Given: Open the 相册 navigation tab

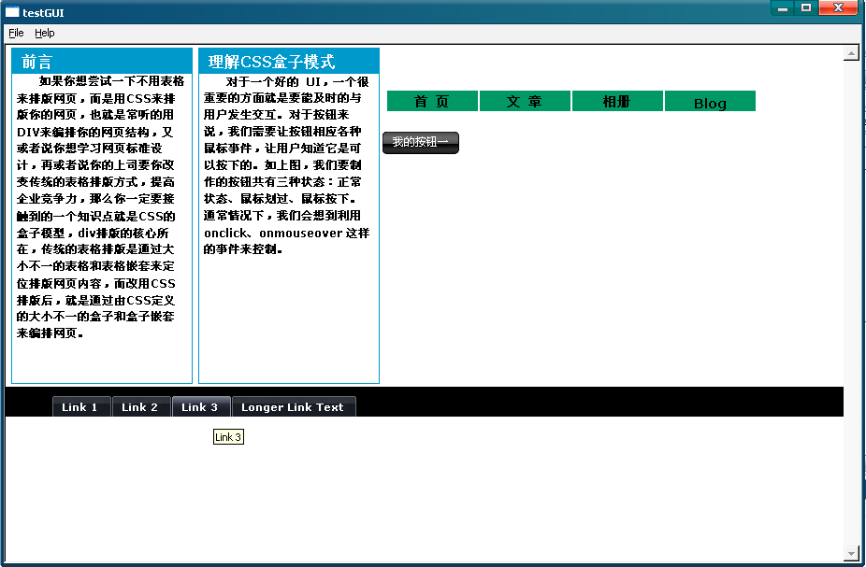Looking at the screenshot, I should click(x=617, y=102).
